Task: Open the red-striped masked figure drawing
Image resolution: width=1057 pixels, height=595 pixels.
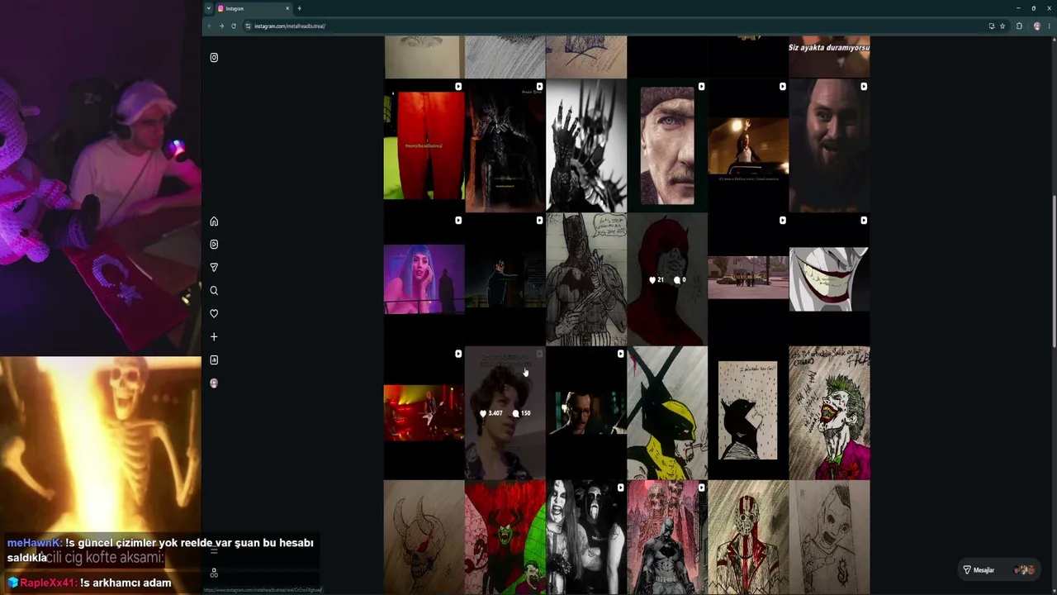Action: [748, 538]
